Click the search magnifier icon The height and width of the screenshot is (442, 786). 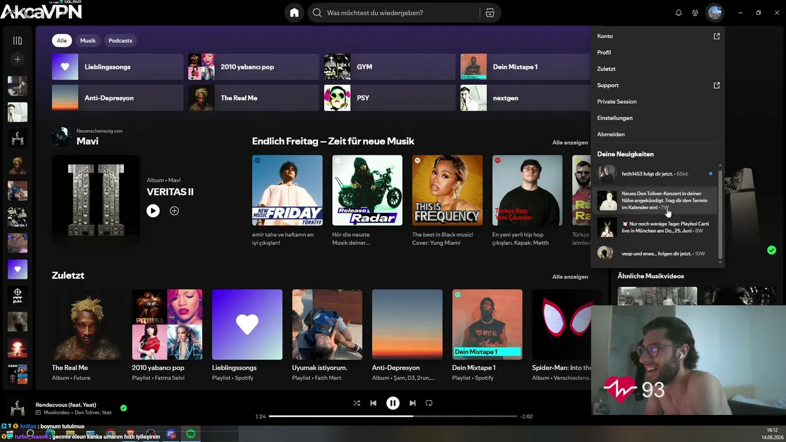317,13
